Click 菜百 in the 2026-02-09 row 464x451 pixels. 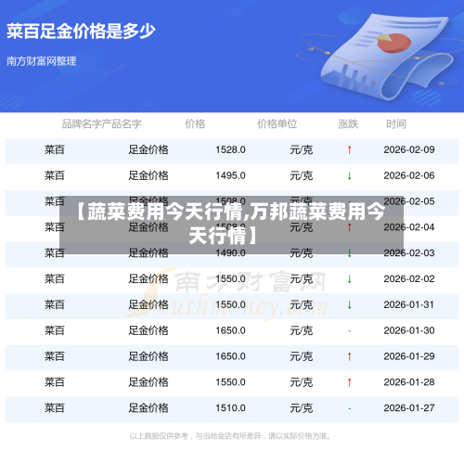[x=55, y=150]
